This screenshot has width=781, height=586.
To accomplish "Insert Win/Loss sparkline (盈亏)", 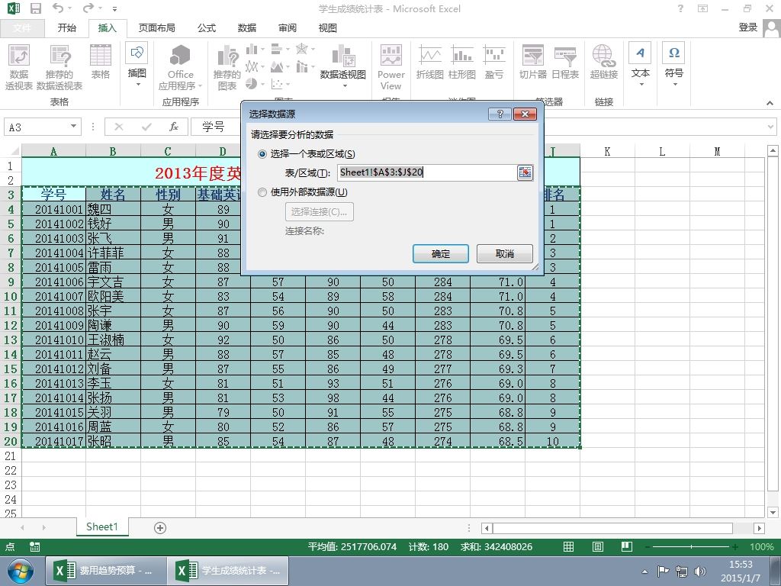I will 493,63.
